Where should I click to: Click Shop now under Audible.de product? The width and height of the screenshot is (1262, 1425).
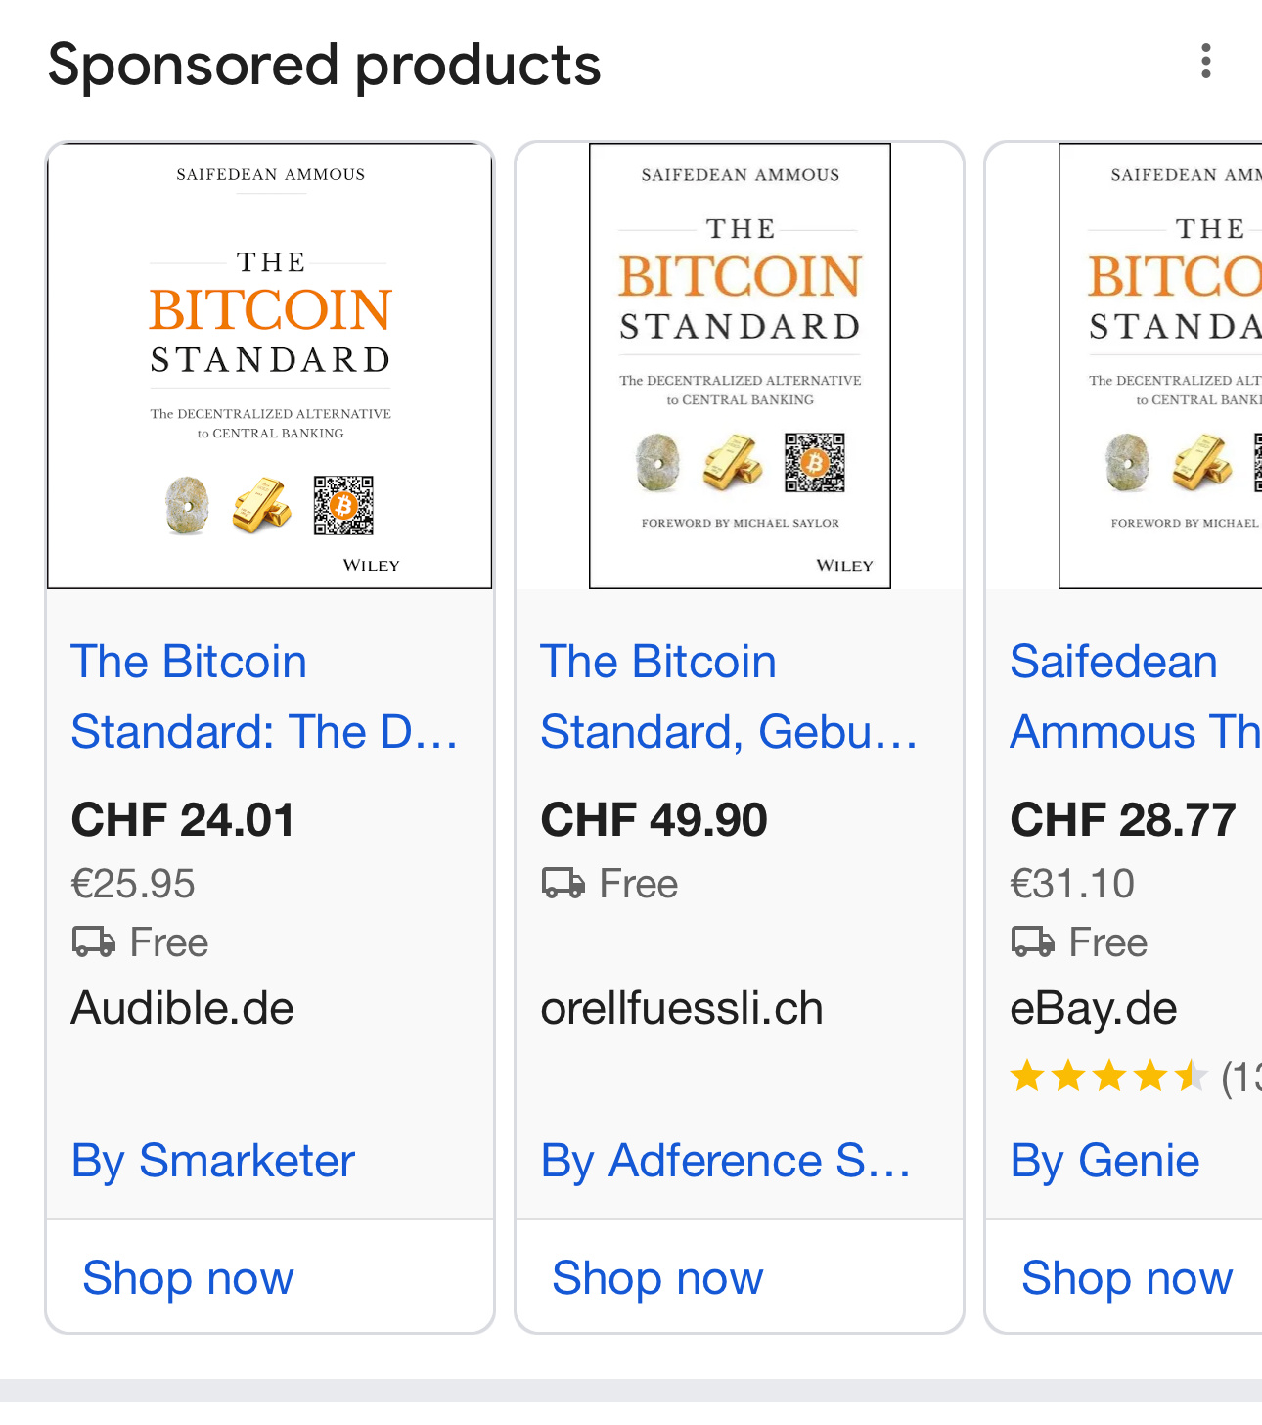pyautogui.click(x=188, y=1277)
